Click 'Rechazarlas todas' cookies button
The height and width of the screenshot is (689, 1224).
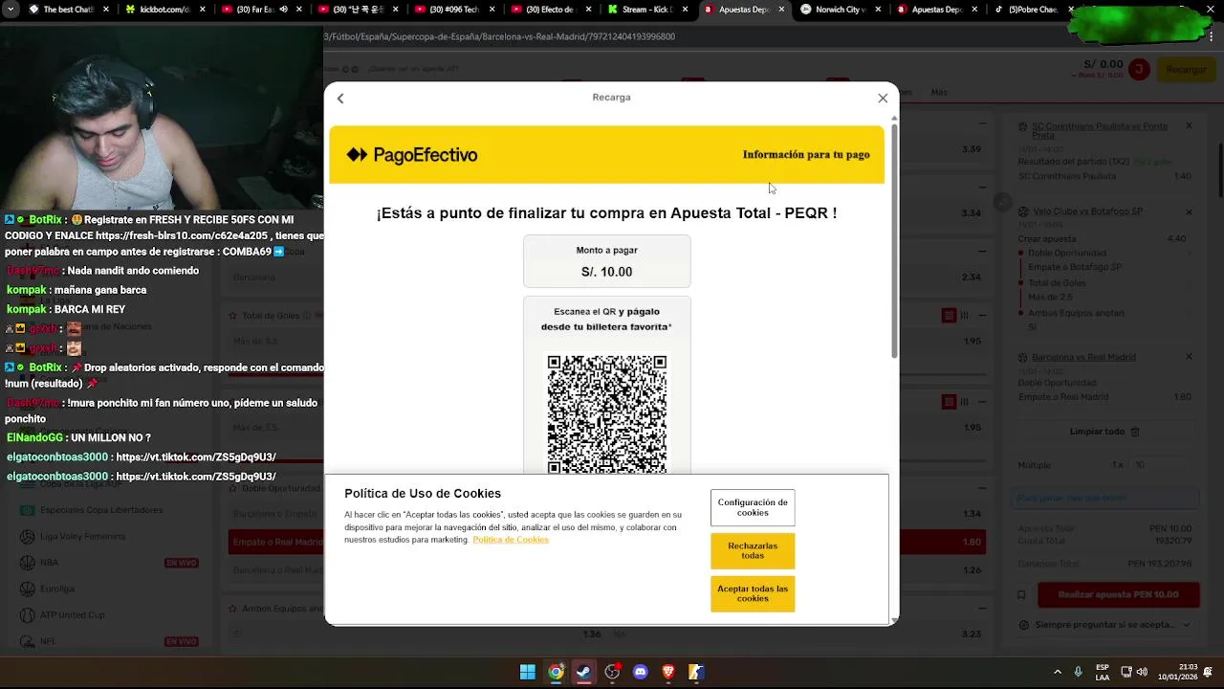753,551
